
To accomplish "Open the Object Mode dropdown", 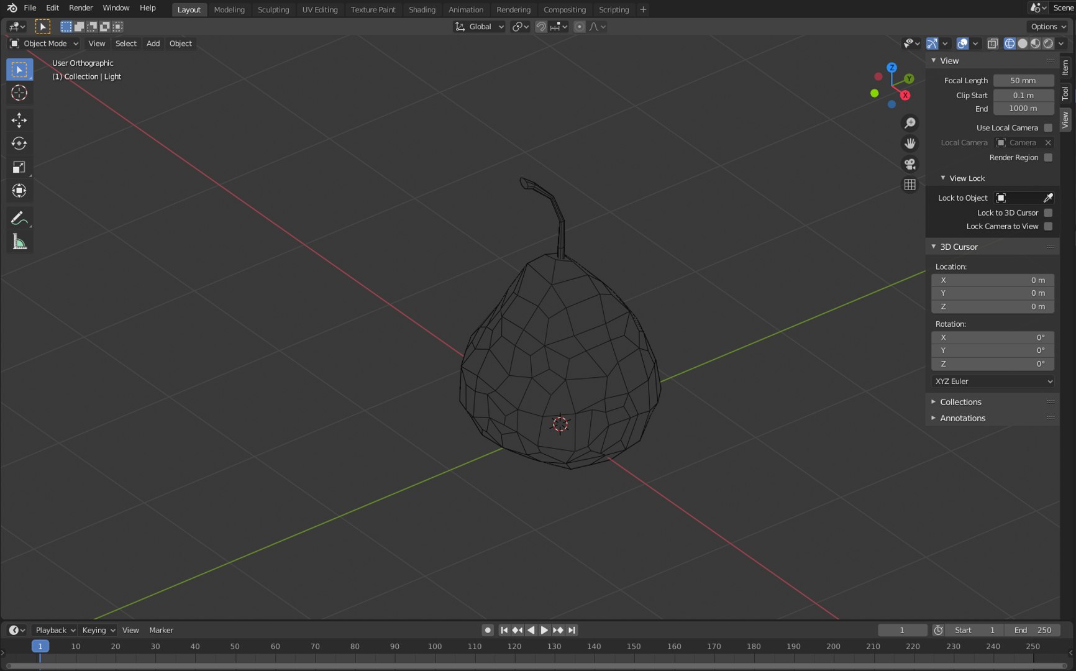I will (x=44, y=43).
